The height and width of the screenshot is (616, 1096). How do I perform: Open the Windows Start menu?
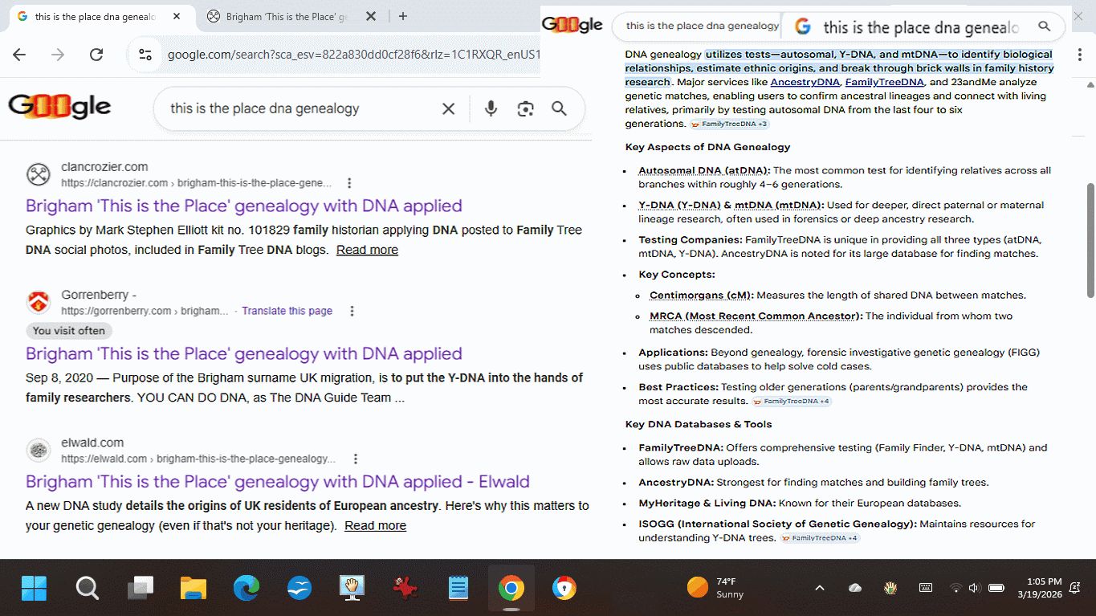tap(34, 589)
